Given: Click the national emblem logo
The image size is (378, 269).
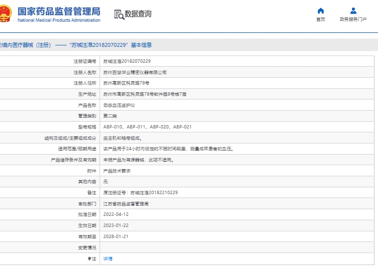Looking at the screenshot, I should click(5, 14).
